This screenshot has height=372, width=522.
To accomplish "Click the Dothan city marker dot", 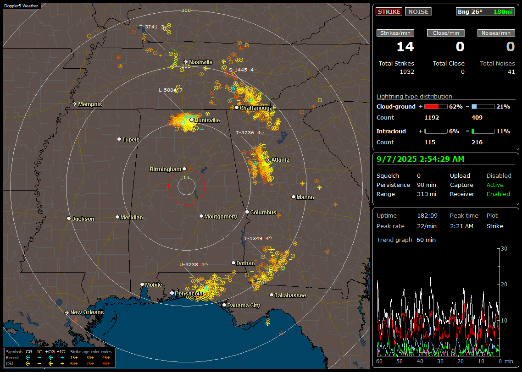I will (233, 263).
